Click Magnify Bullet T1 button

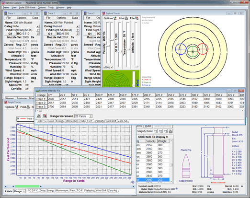(x=156, y=131)
